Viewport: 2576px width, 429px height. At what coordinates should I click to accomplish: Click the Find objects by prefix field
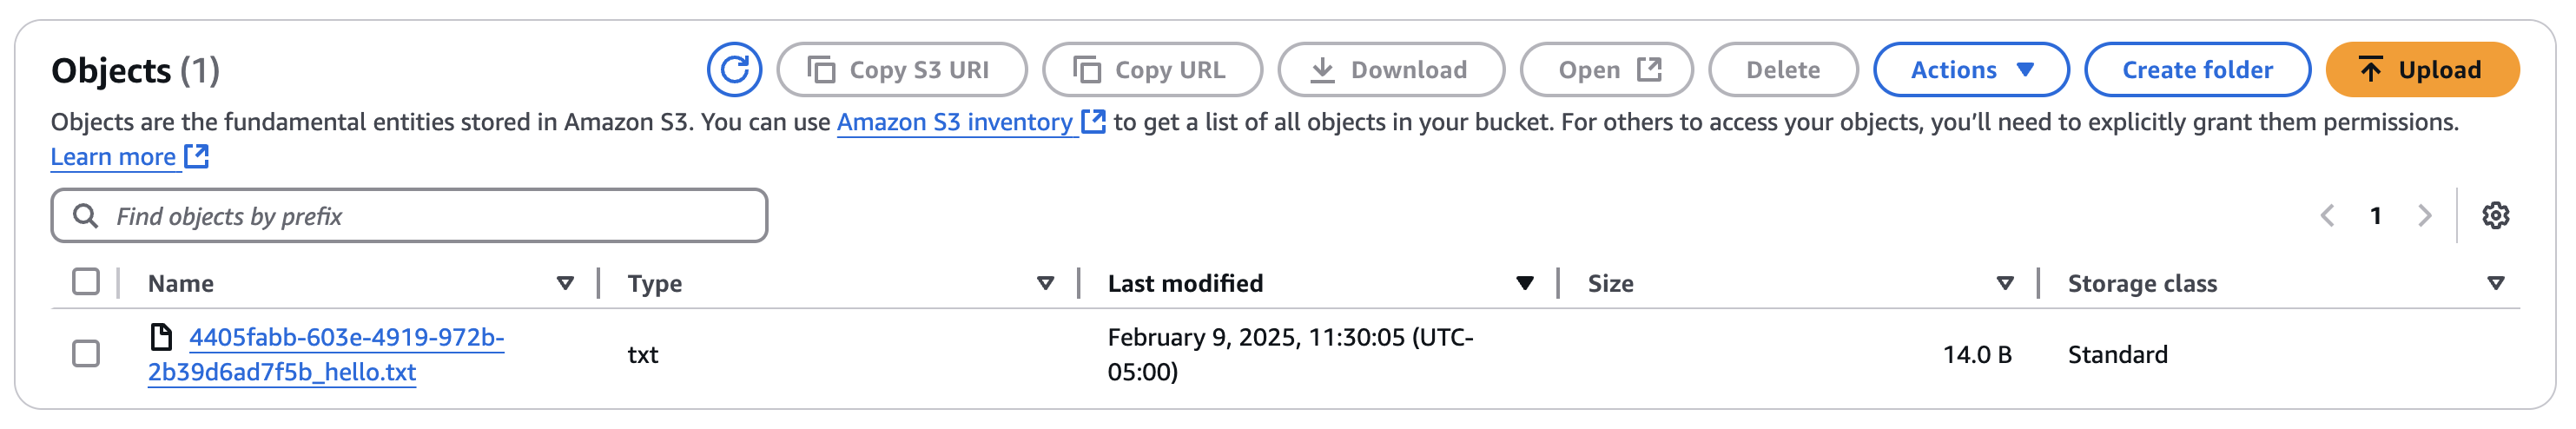coord(430,216)
